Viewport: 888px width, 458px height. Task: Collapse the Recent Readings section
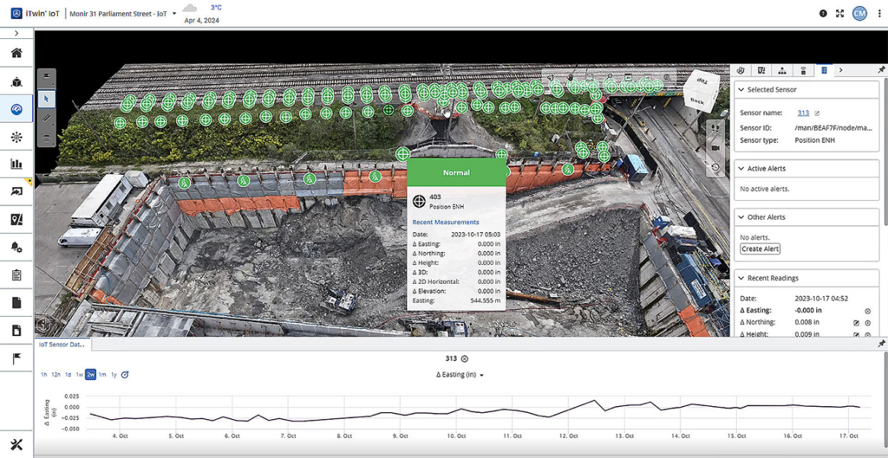[741, 278]
